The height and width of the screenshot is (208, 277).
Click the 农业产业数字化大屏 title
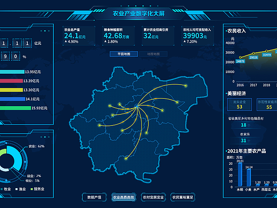pyautogui.click(x=138, y=13)
